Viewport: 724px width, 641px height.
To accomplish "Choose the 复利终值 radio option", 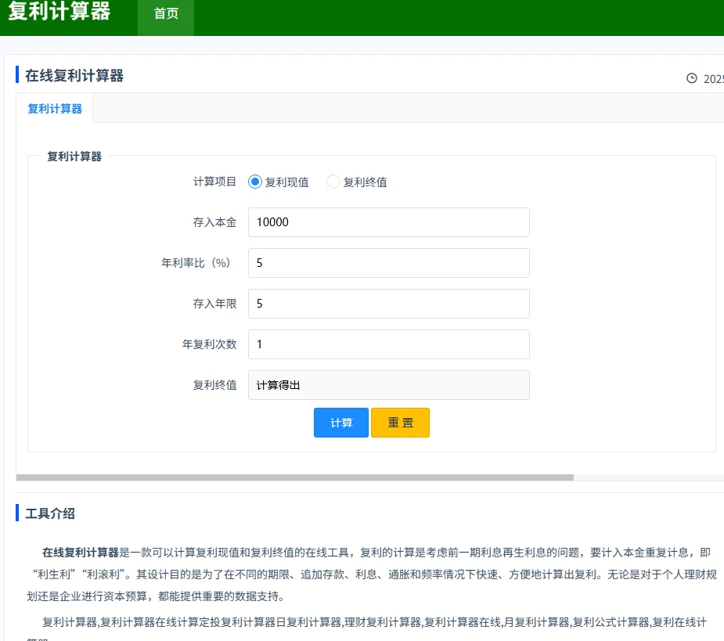I will click(333, 182).
